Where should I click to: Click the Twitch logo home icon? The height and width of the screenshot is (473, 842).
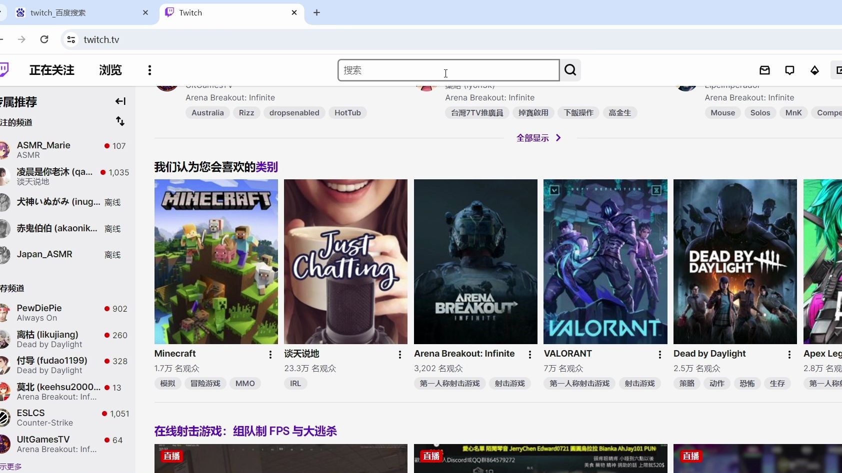tap(4, 70)
